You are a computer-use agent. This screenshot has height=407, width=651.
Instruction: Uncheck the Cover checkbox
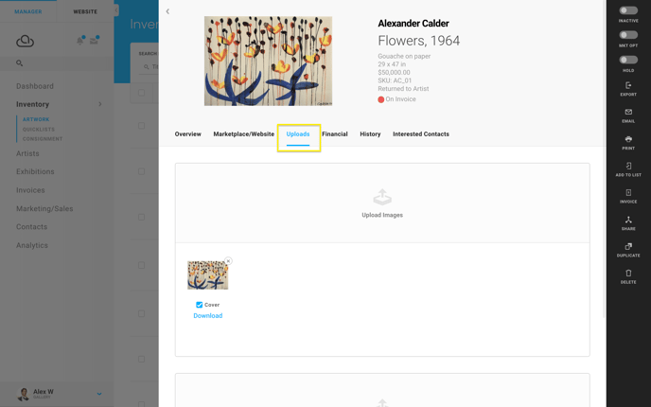click(x=200, y=305)
